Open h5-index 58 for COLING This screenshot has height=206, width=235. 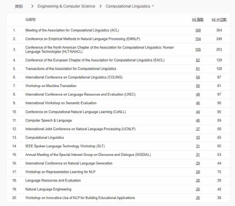point(198,77)
